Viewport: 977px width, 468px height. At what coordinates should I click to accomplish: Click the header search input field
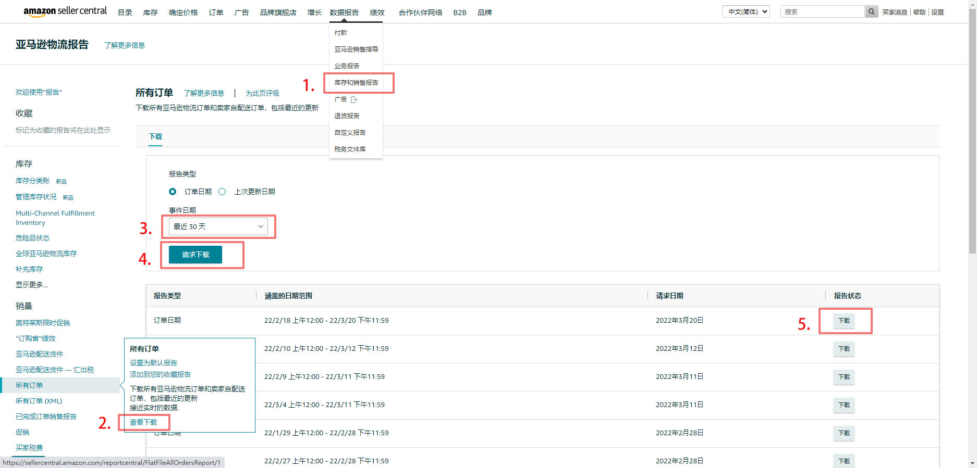[823, 11]
